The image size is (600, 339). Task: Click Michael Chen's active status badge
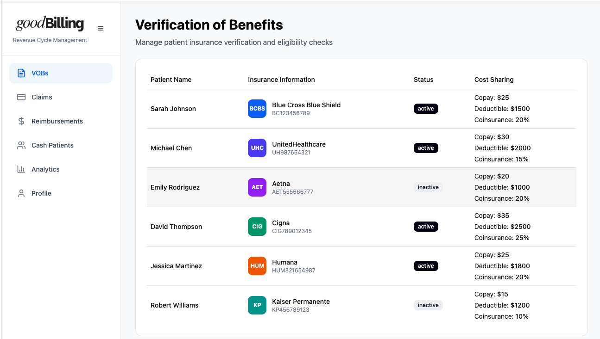(426, 148)
